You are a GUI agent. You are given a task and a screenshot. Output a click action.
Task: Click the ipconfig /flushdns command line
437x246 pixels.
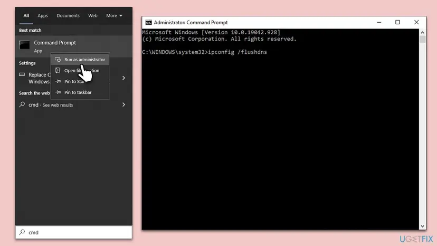pos(204,52)
